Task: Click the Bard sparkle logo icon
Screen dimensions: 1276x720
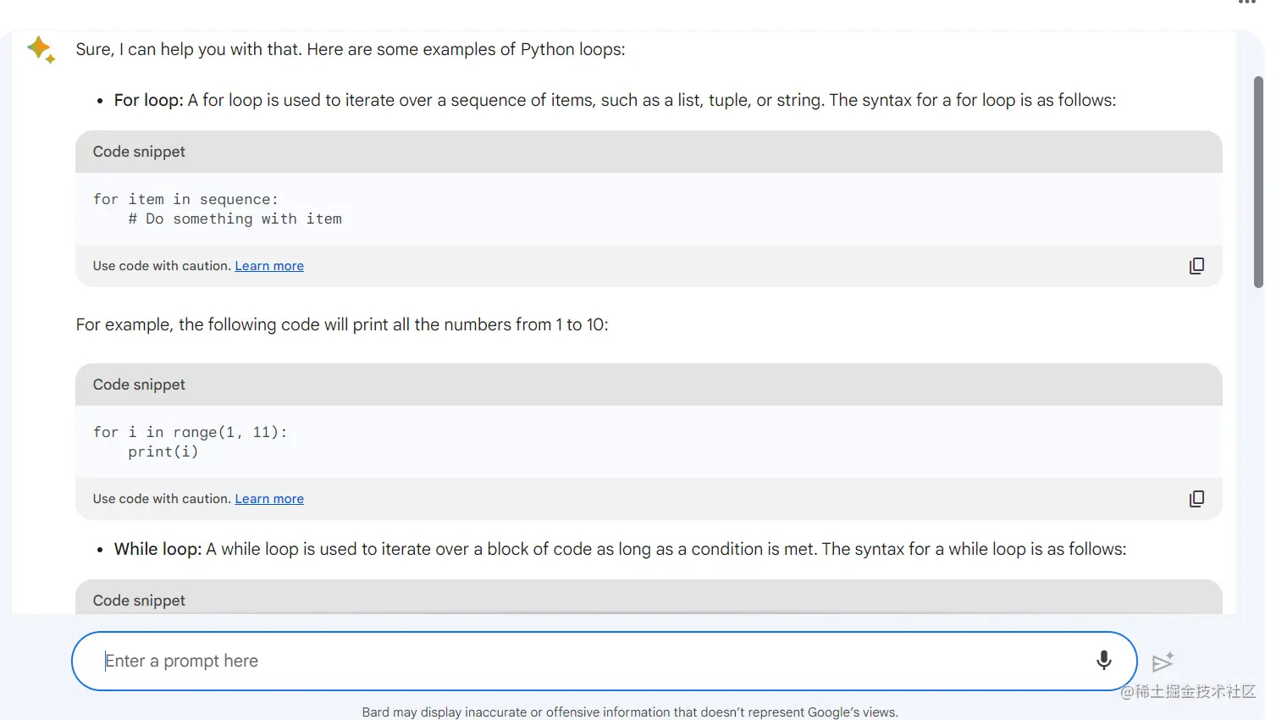Action: (x=41, y=49)
